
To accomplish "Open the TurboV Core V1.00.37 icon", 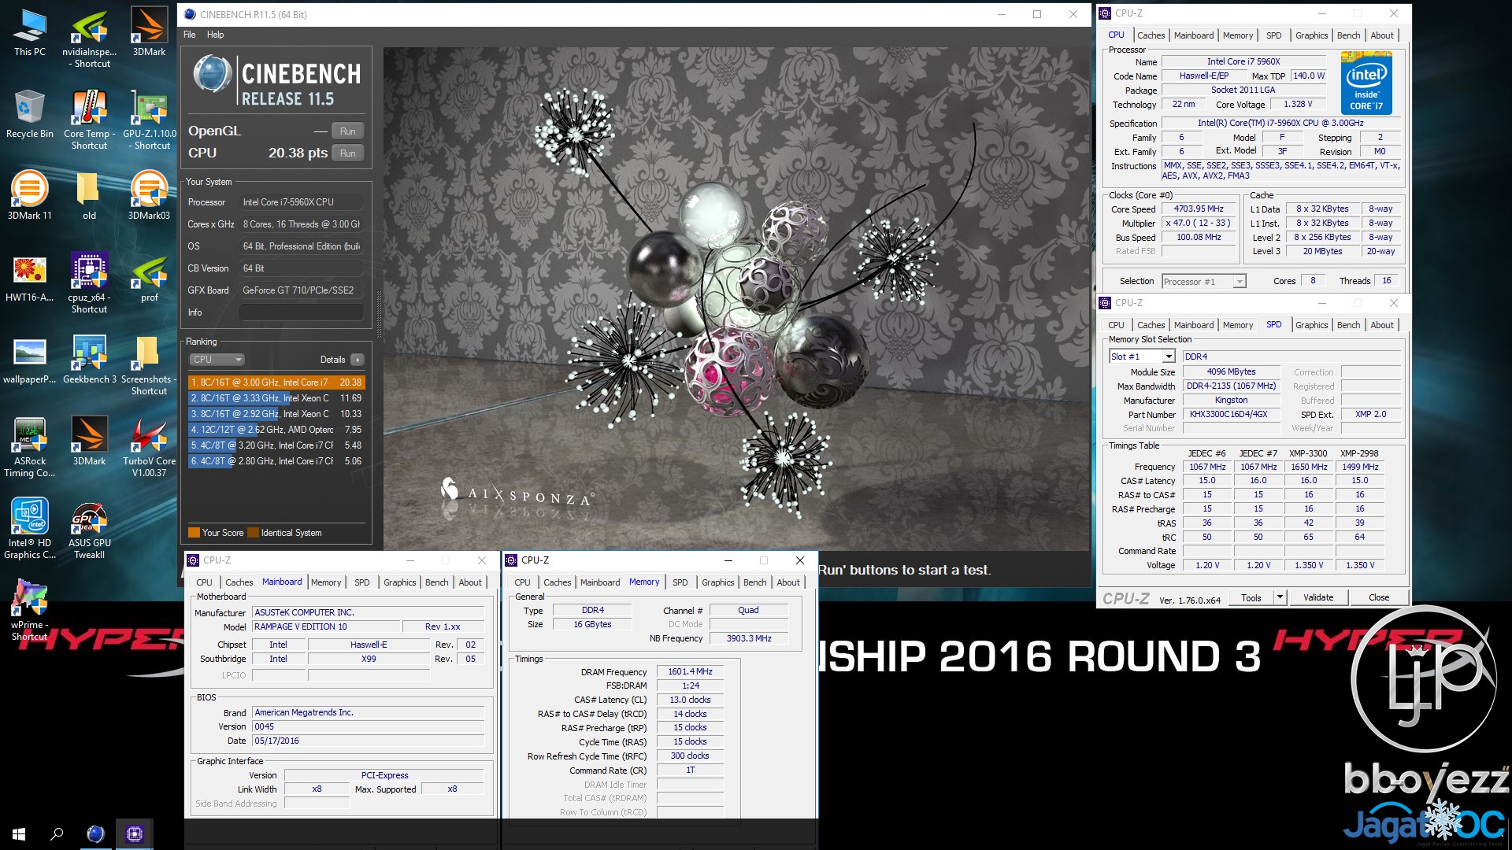I will (x=149, y=447).
